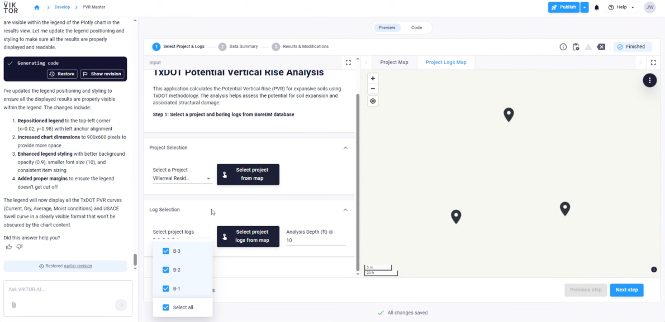
Task: Click the Show revision button
Action: [x=102, y=74]
